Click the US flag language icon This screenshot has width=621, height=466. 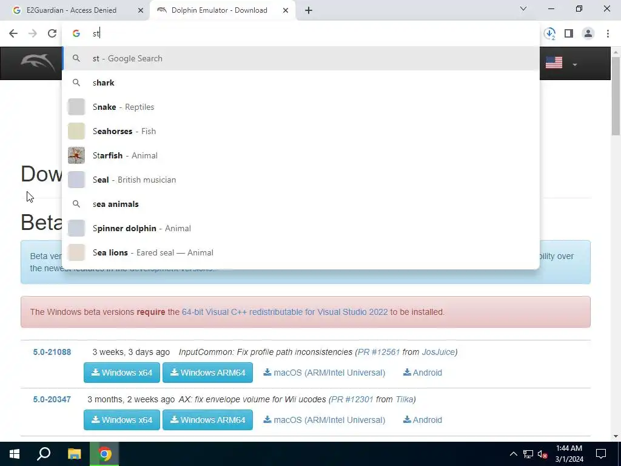[x=554, y=62]
